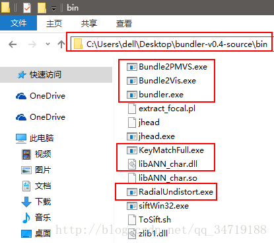Select the 下载 folder label
The width and height of the screenshot is (274, 243).
(x=43, y=202)
